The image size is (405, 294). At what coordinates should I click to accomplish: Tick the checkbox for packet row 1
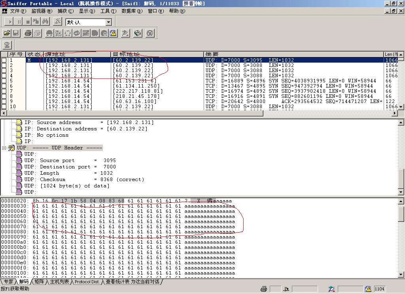4,60
